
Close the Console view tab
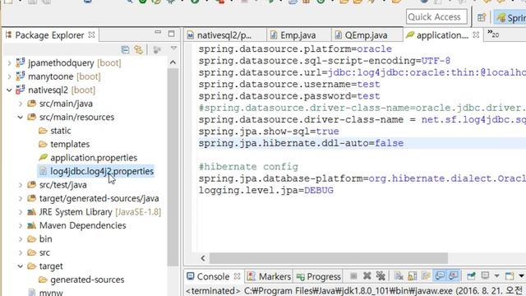point(238,276)
